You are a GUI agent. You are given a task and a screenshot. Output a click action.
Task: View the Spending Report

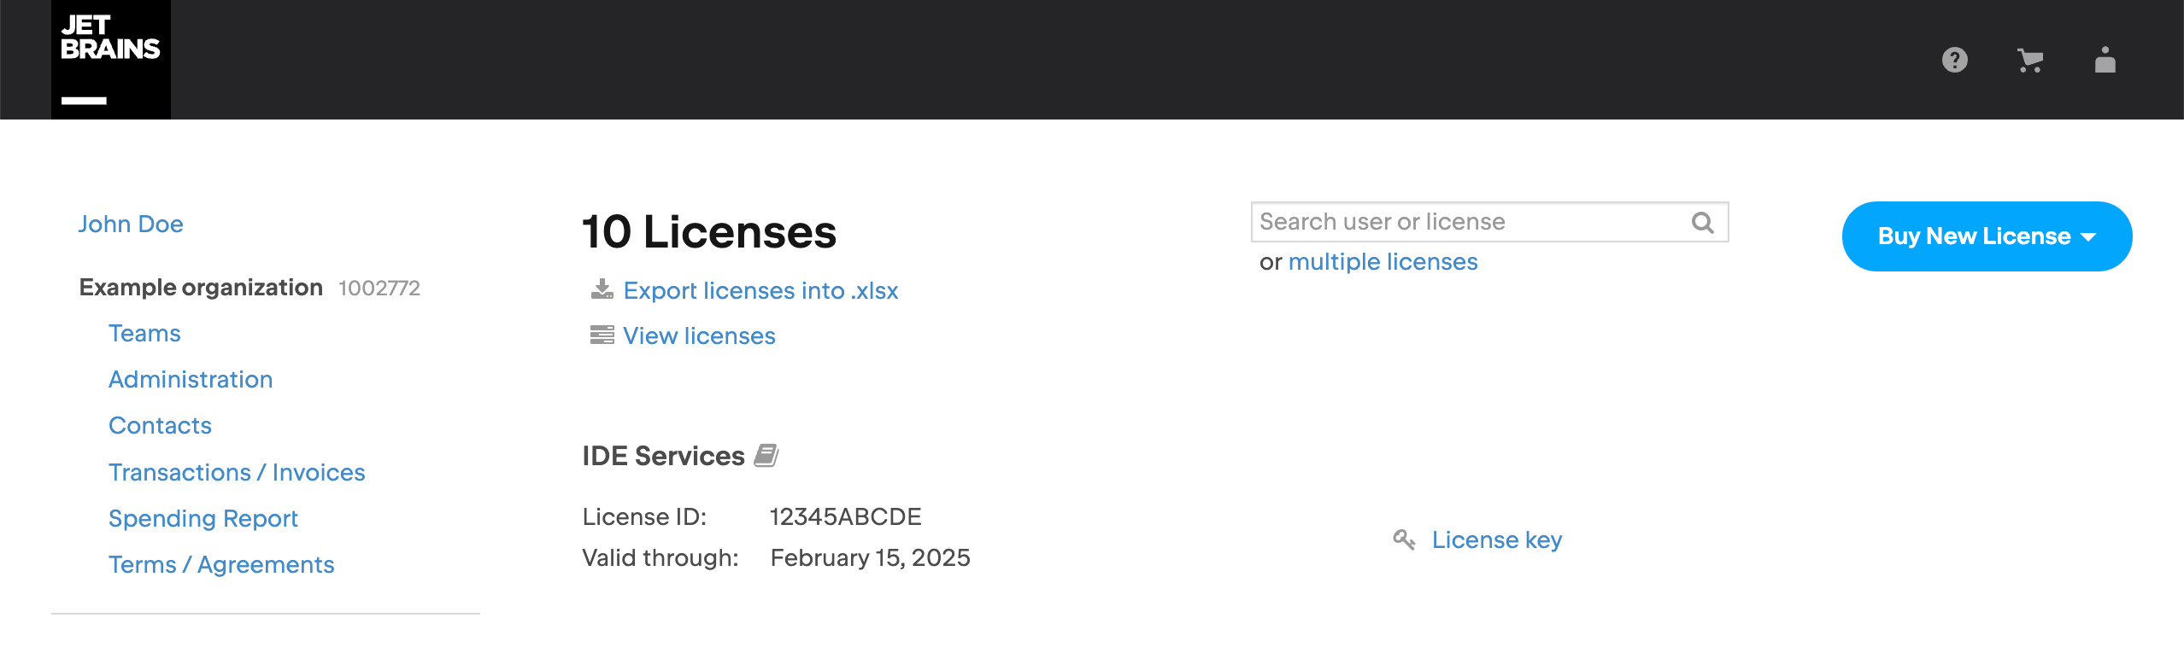(203, 517)
